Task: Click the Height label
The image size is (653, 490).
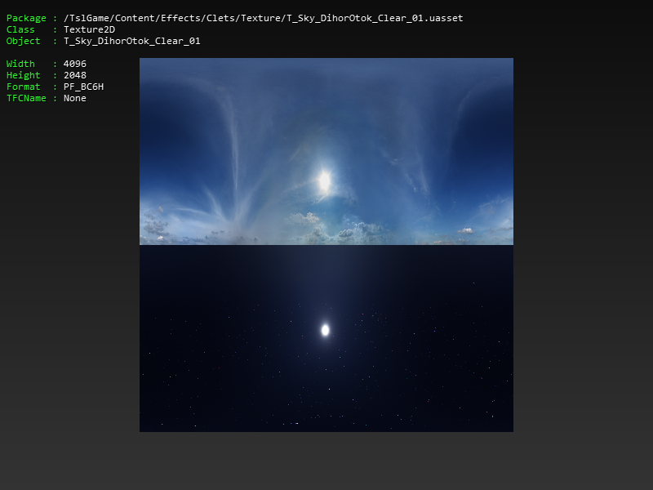Action: 23,75
